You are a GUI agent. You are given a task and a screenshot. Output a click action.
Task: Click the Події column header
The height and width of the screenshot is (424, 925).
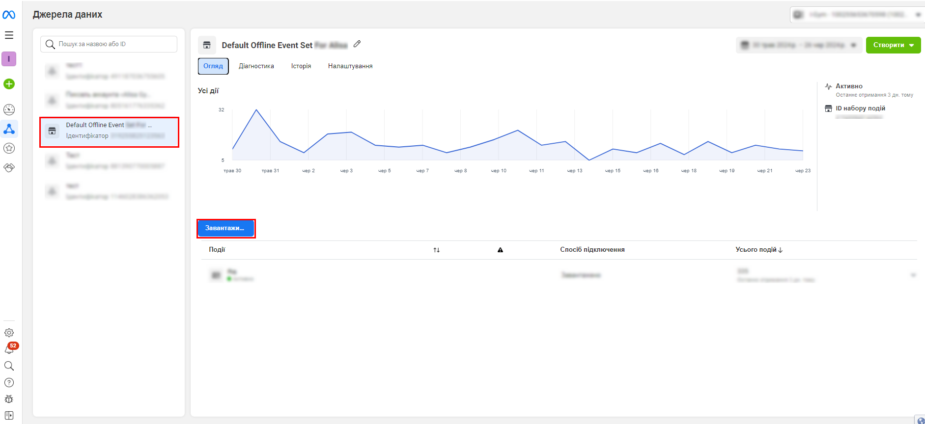[217, 250]
